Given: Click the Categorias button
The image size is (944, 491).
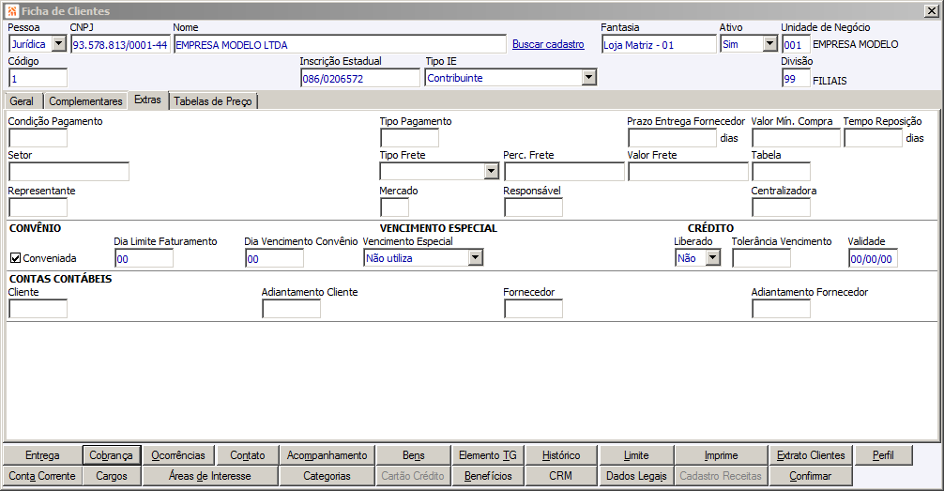Looking at the screenshot, I should point(327,476).
